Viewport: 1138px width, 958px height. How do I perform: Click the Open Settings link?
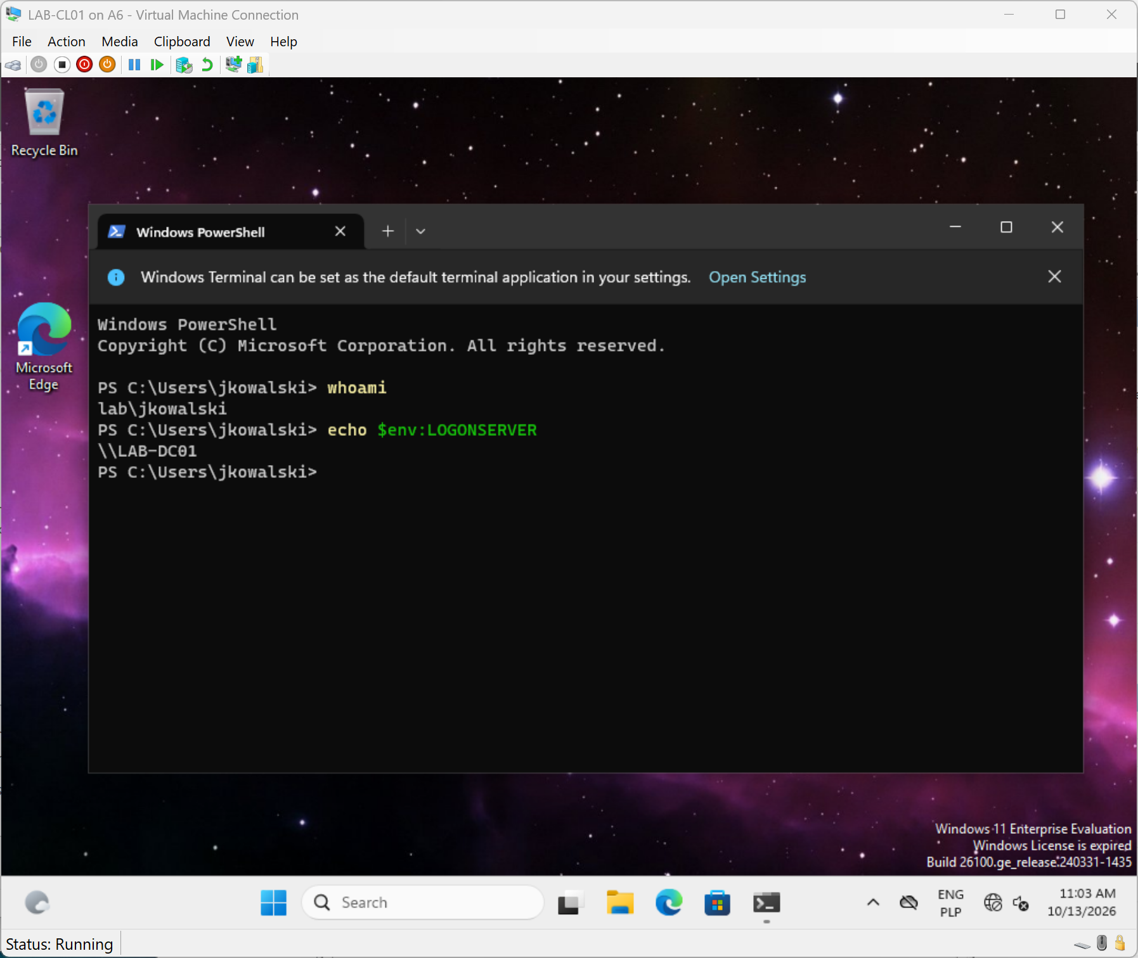[757, 278]
